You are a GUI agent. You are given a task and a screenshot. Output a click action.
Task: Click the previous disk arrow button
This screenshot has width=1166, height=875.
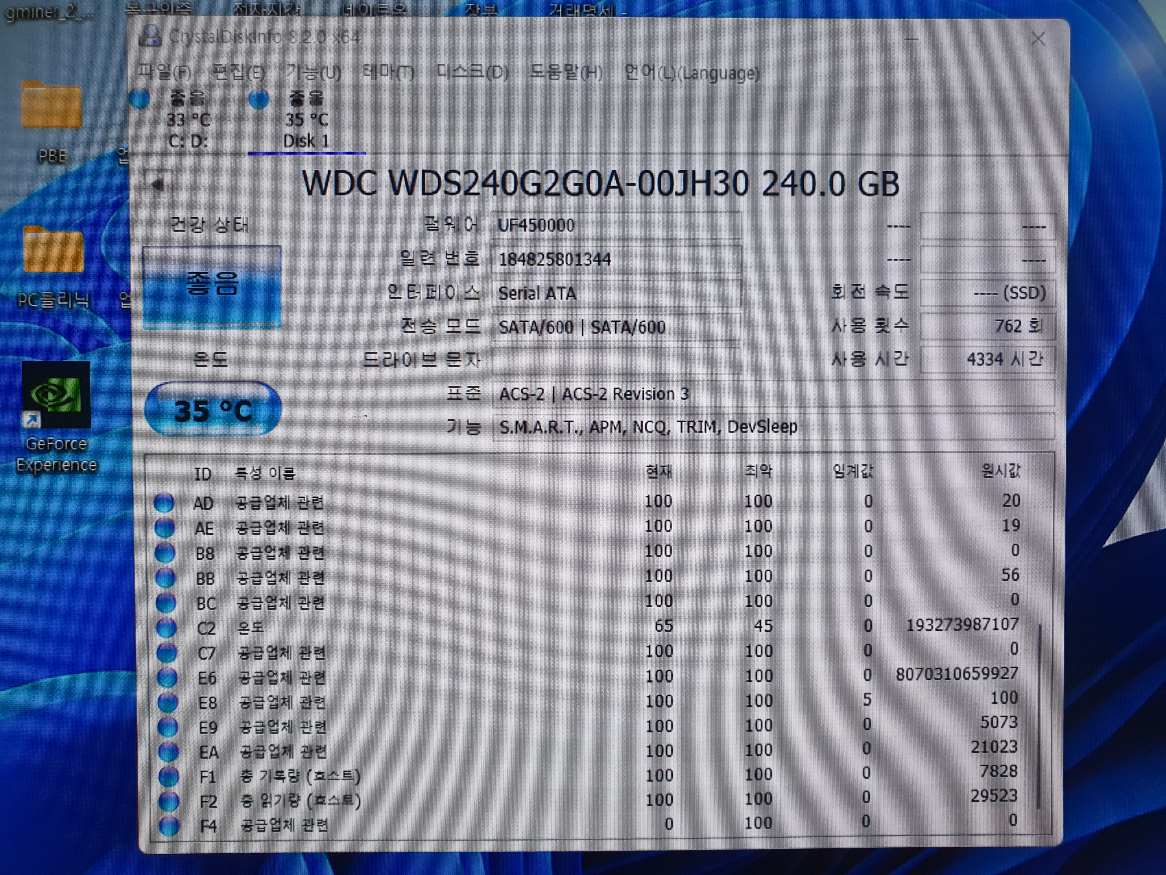click(x=158, y=184)
